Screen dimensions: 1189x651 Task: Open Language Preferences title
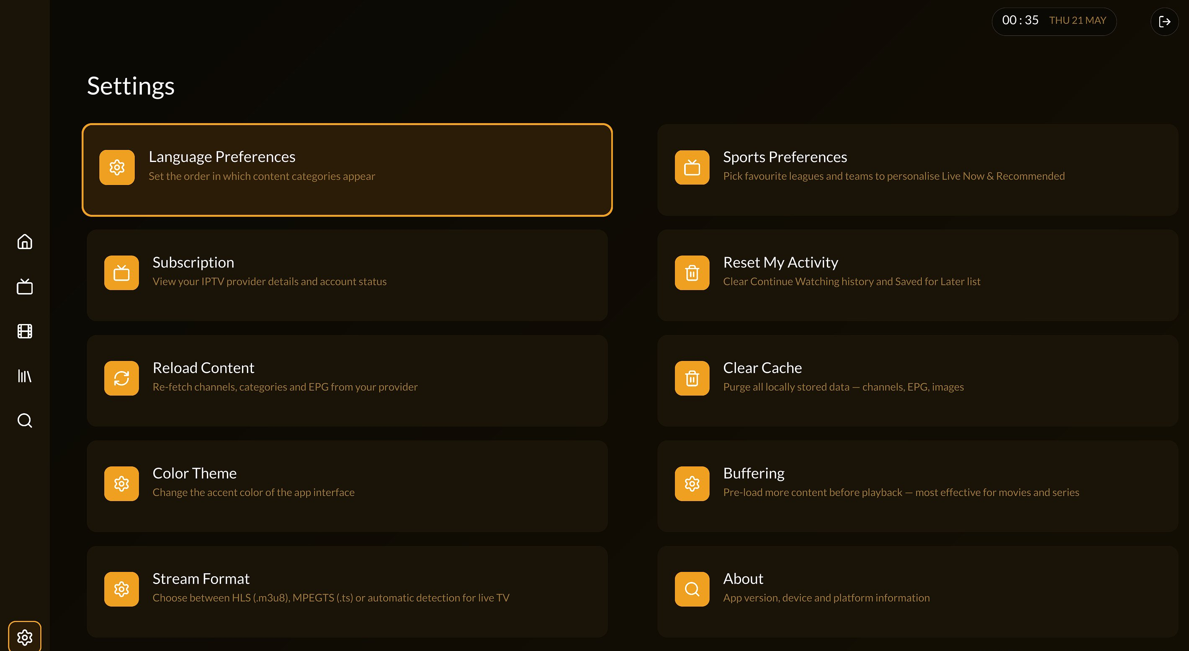(x=222, y=157)
